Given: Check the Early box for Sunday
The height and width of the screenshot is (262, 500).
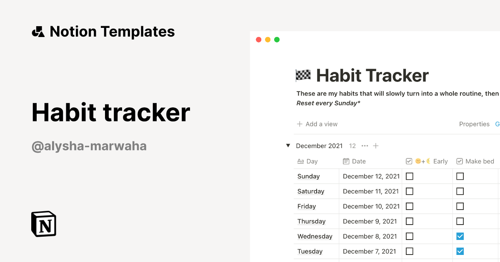Looking at the screenshot, I should point(409,176).
